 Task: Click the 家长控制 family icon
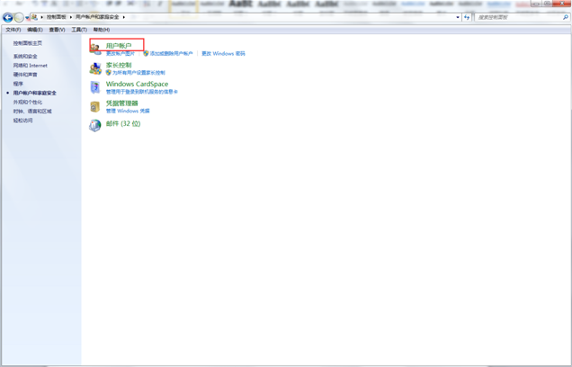(95, 67)
